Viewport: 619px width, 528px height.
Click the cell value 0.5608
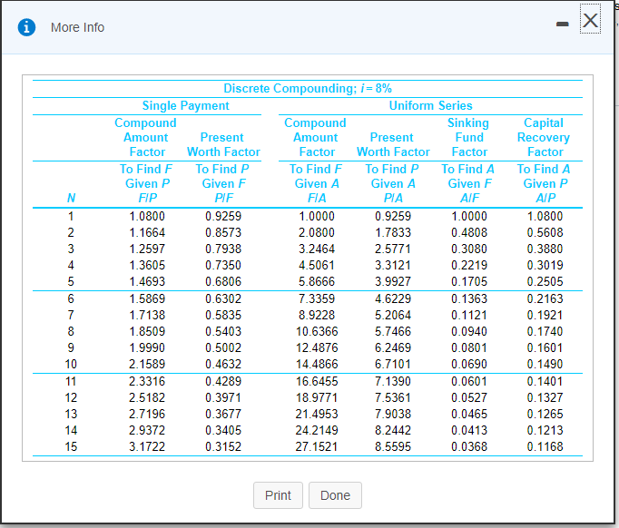(x=545, y=233)
